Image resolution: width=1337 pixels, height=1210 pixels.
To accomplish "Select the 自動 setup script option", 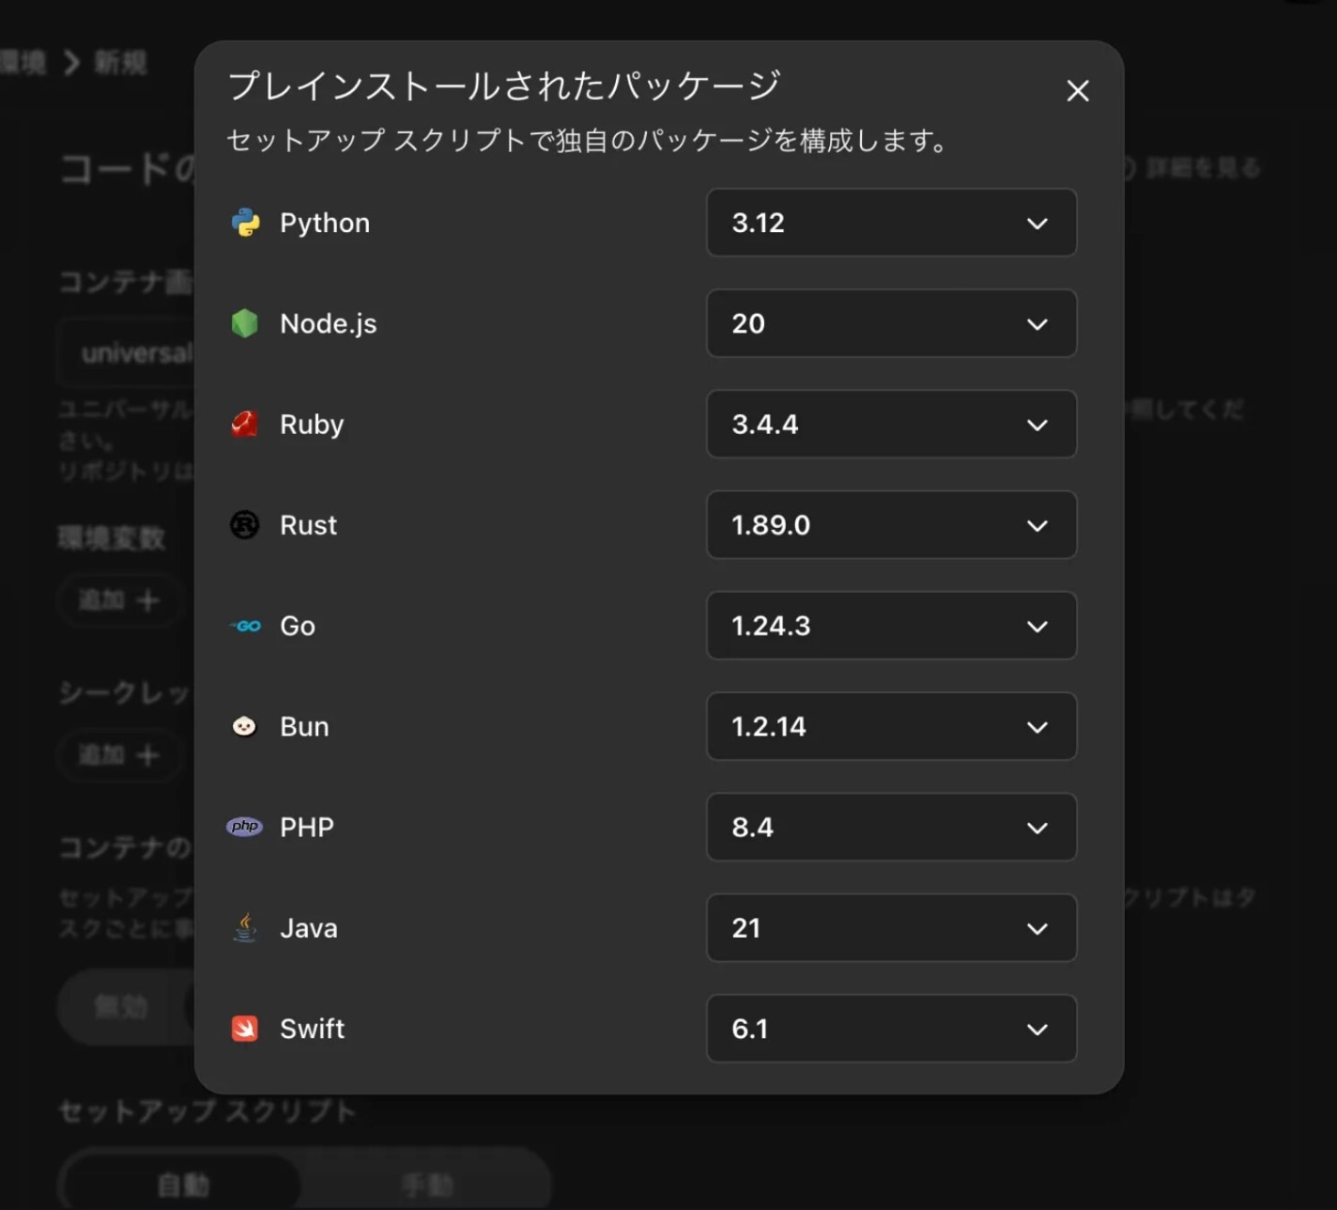I will (x=183, y=1184).
